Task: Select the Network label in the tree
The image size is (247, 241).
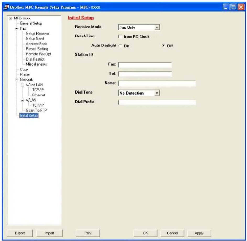Action: pos(26,80)
